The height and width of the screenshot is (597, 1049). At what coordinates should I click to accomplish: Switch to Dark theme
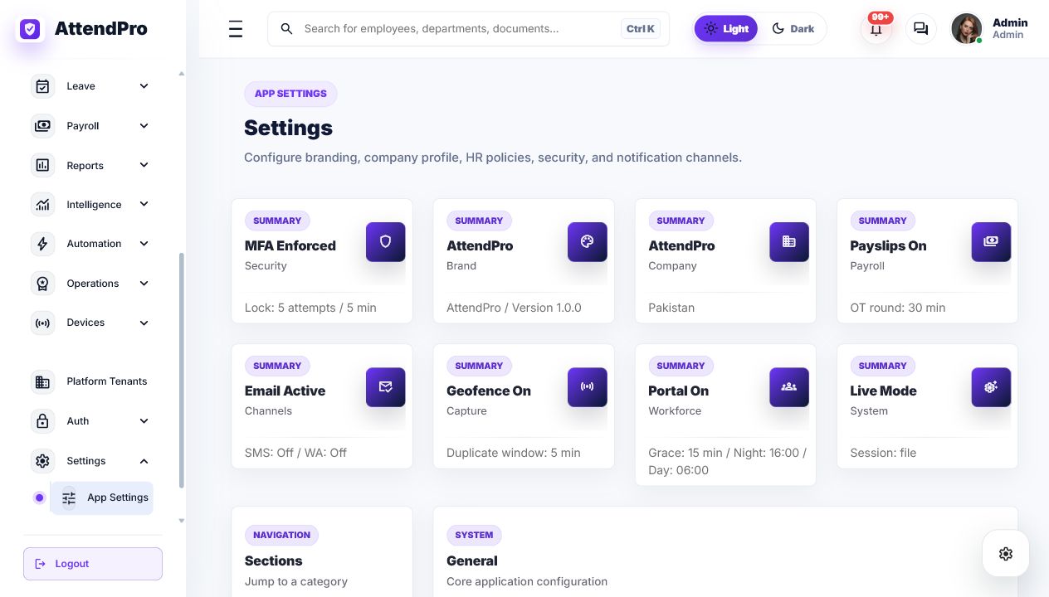click(793, 29)
